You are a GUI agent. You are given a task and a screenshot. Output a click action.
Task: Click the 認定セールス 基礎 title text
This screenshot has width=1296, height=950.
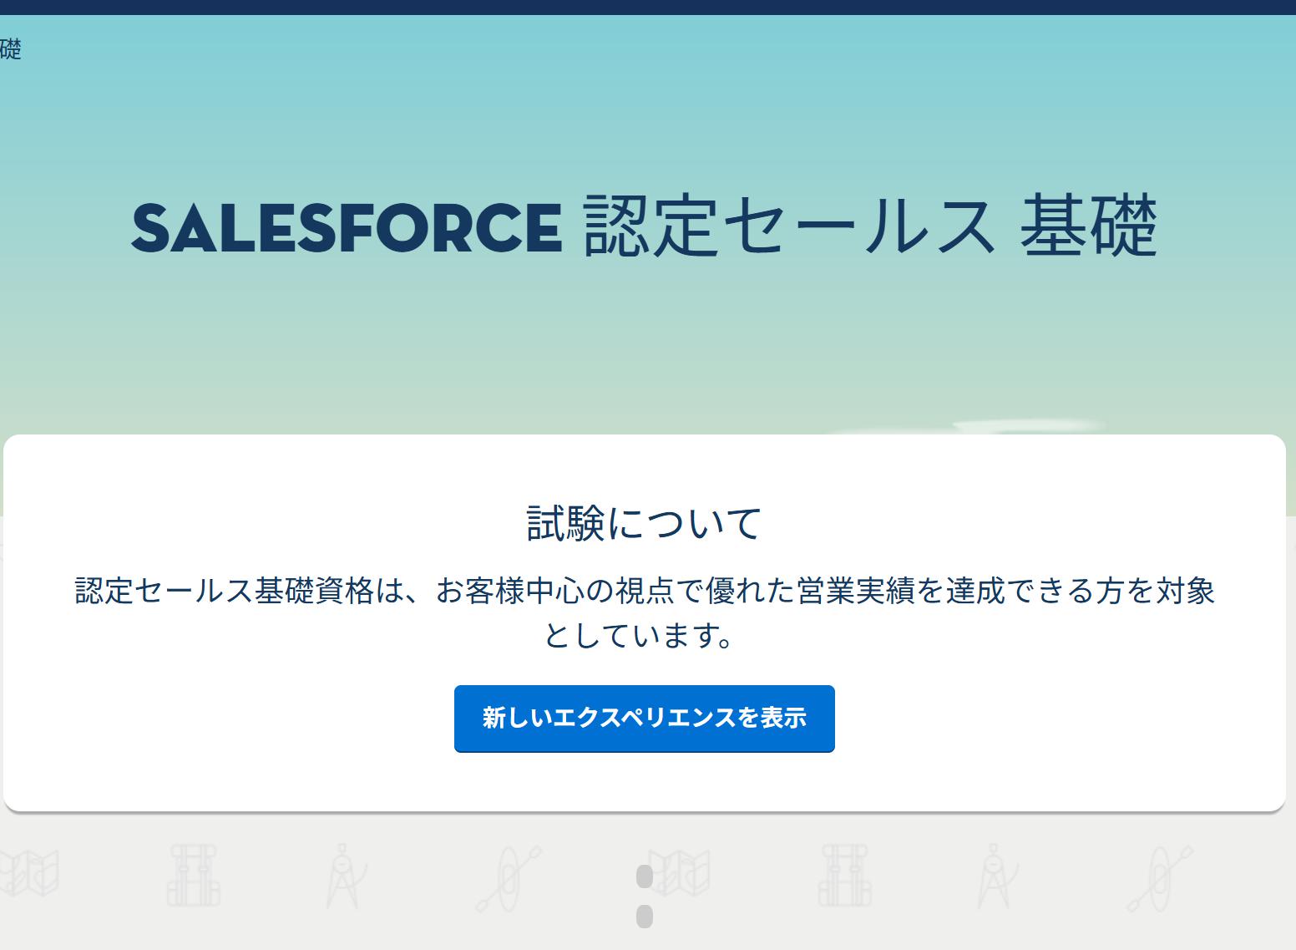click(x=871, y=226)
